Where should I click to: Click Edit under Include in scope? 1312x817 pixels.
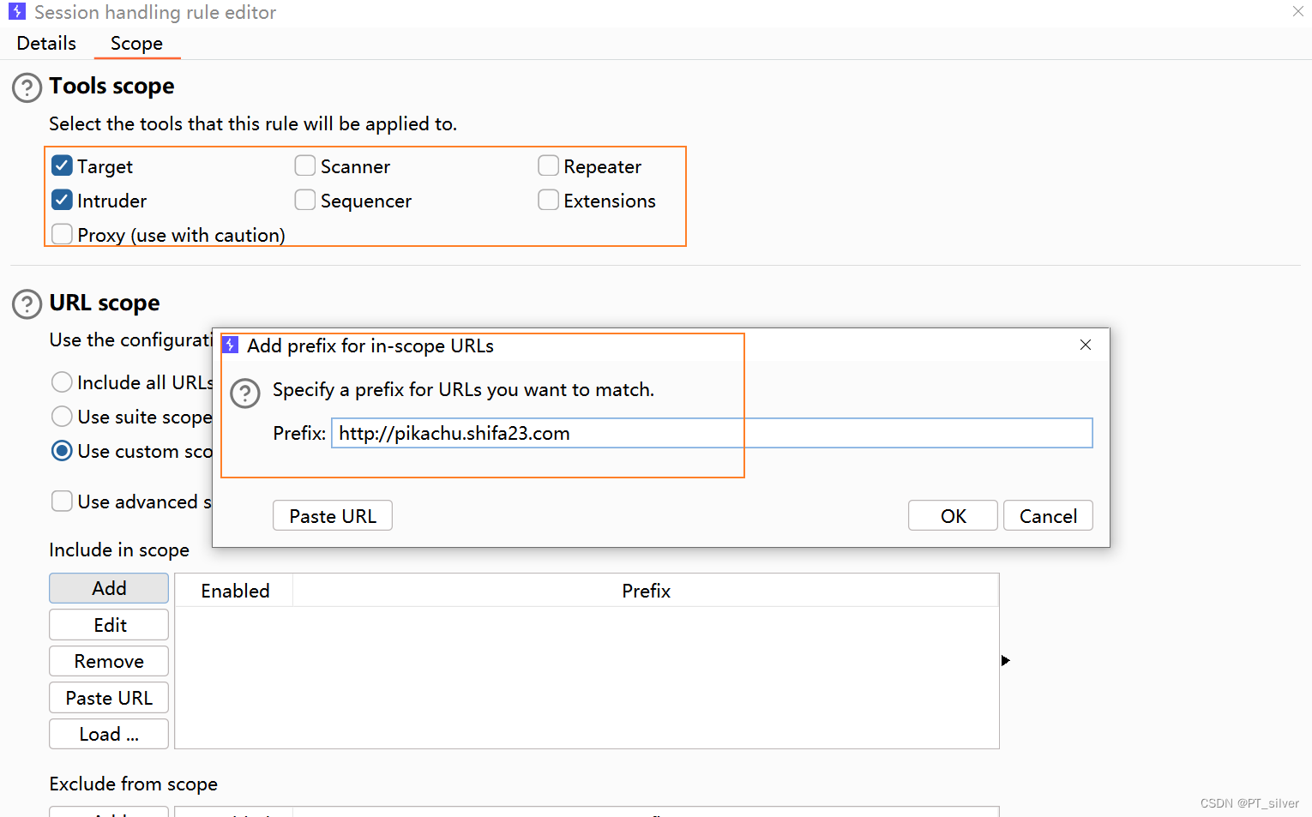pos(109,625)
